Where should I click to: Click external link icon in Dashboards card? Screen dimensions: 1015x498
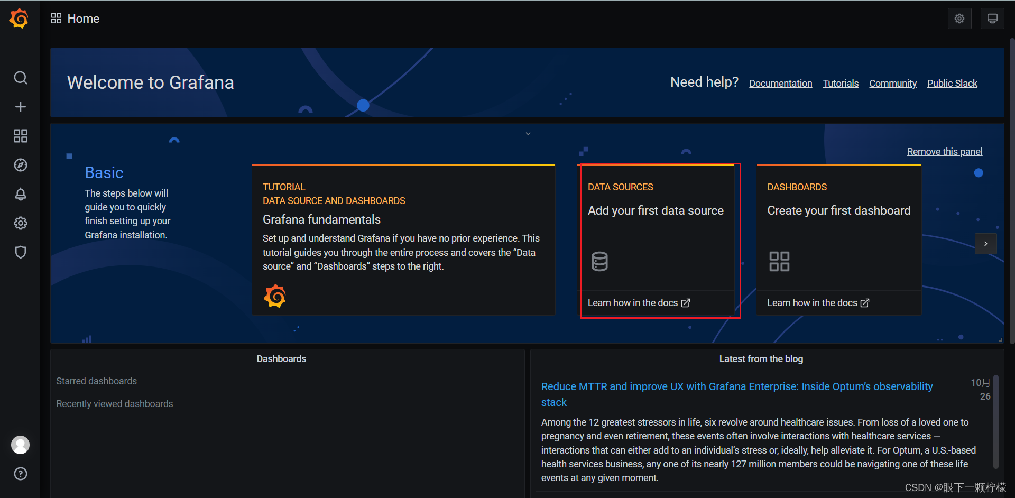865,303
